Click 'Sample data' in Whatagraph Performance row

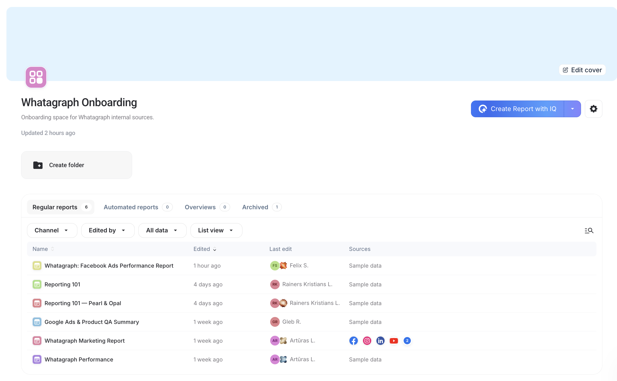click(x=365, y=359)
